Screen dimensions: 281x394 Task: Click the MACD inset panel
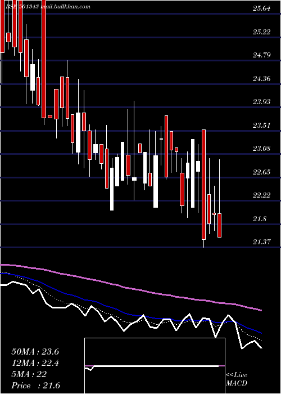coord(155,366)
